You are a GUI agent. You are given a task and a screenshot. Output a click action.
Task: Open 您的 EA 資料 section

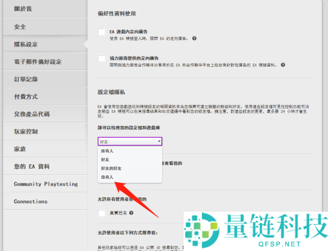point(45,166)
